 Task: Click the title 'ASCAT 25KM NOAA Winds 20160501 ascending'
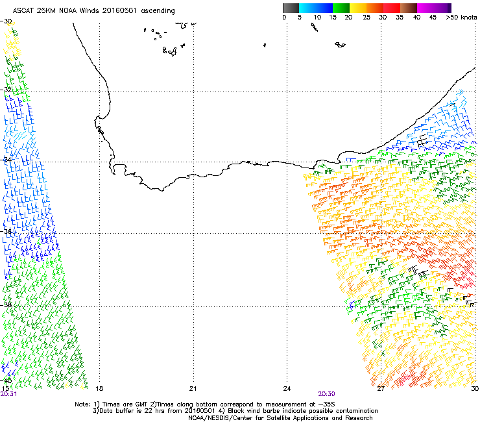click(x=93, y=11)
